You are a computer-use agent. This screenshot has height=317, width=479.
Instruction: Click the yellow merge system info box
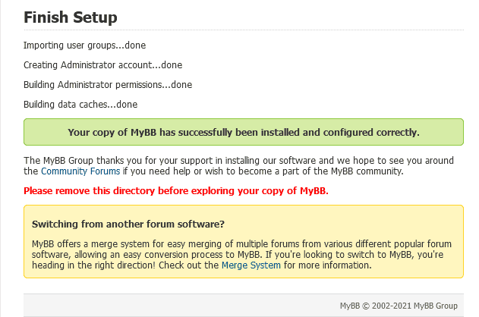click(244, 242)
